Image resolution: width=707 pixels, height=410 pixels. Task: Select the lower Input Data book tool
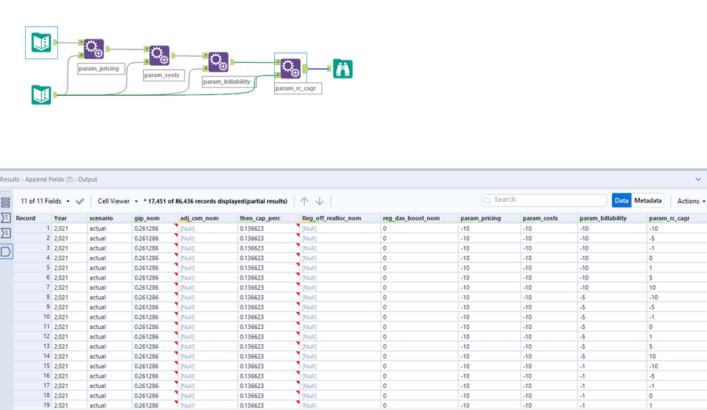(x=41, y=95)
